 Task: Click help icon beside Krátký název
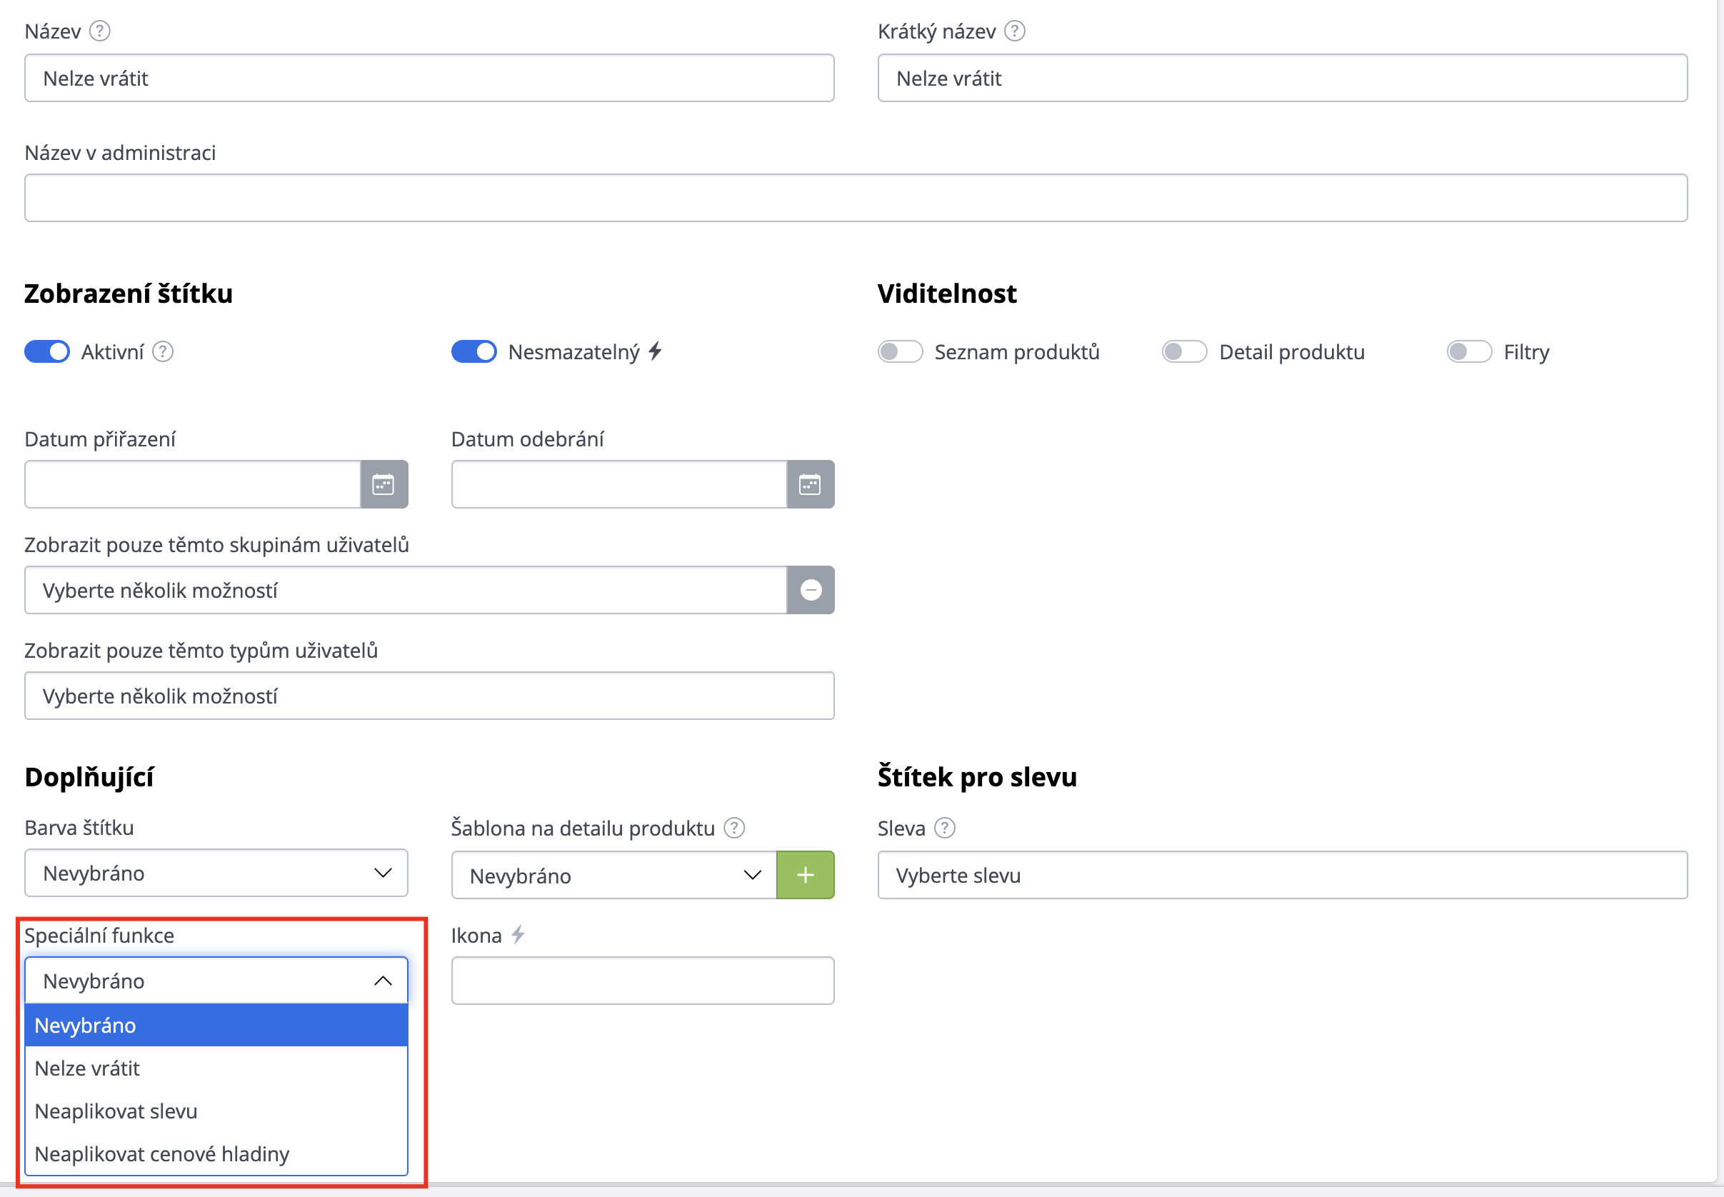click(1015, 31)
